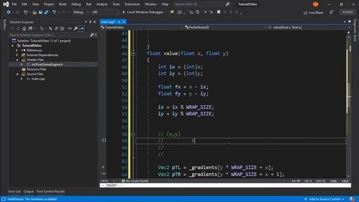The height and width of the screenshot is (202, 359).
Task: Open the Project menu
Action: pos(49,4)
